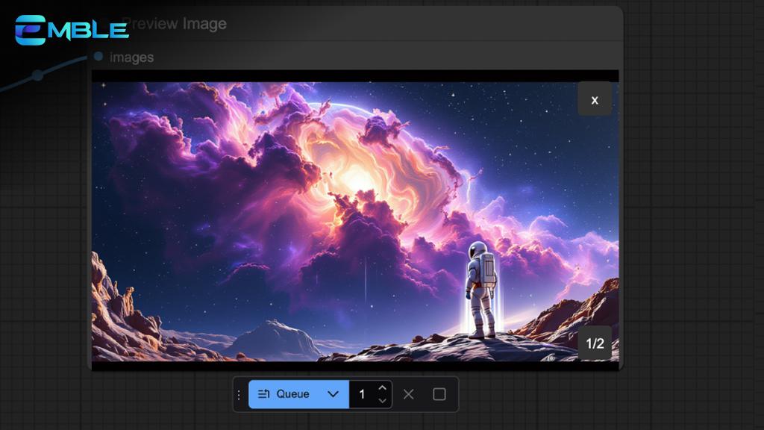
Task: Grab the dotted drag handle on queue bar
Action: 239,394
